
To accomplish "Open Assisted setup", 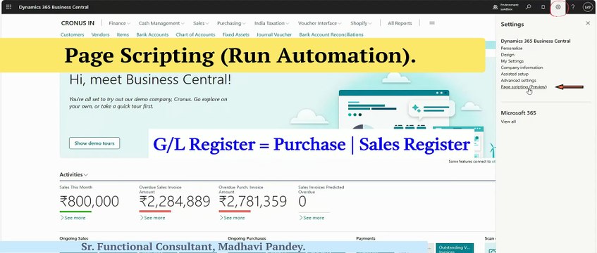I will tap(515, 74).
